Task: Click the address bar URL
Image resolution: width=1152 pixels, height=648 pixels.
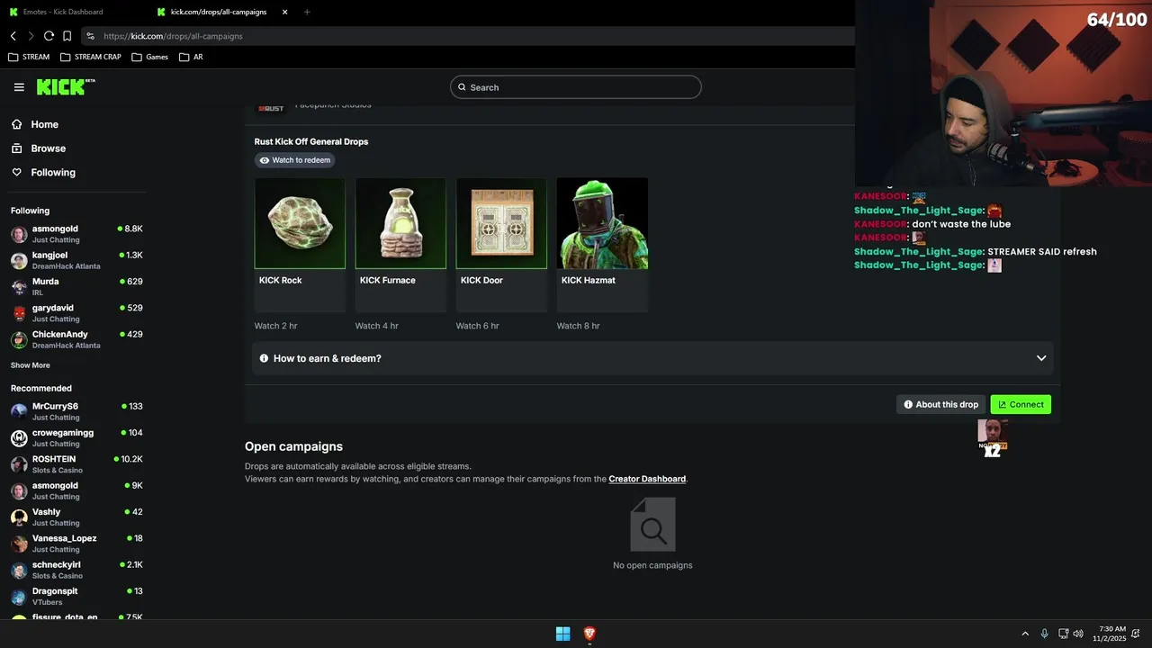Action: 173,36
